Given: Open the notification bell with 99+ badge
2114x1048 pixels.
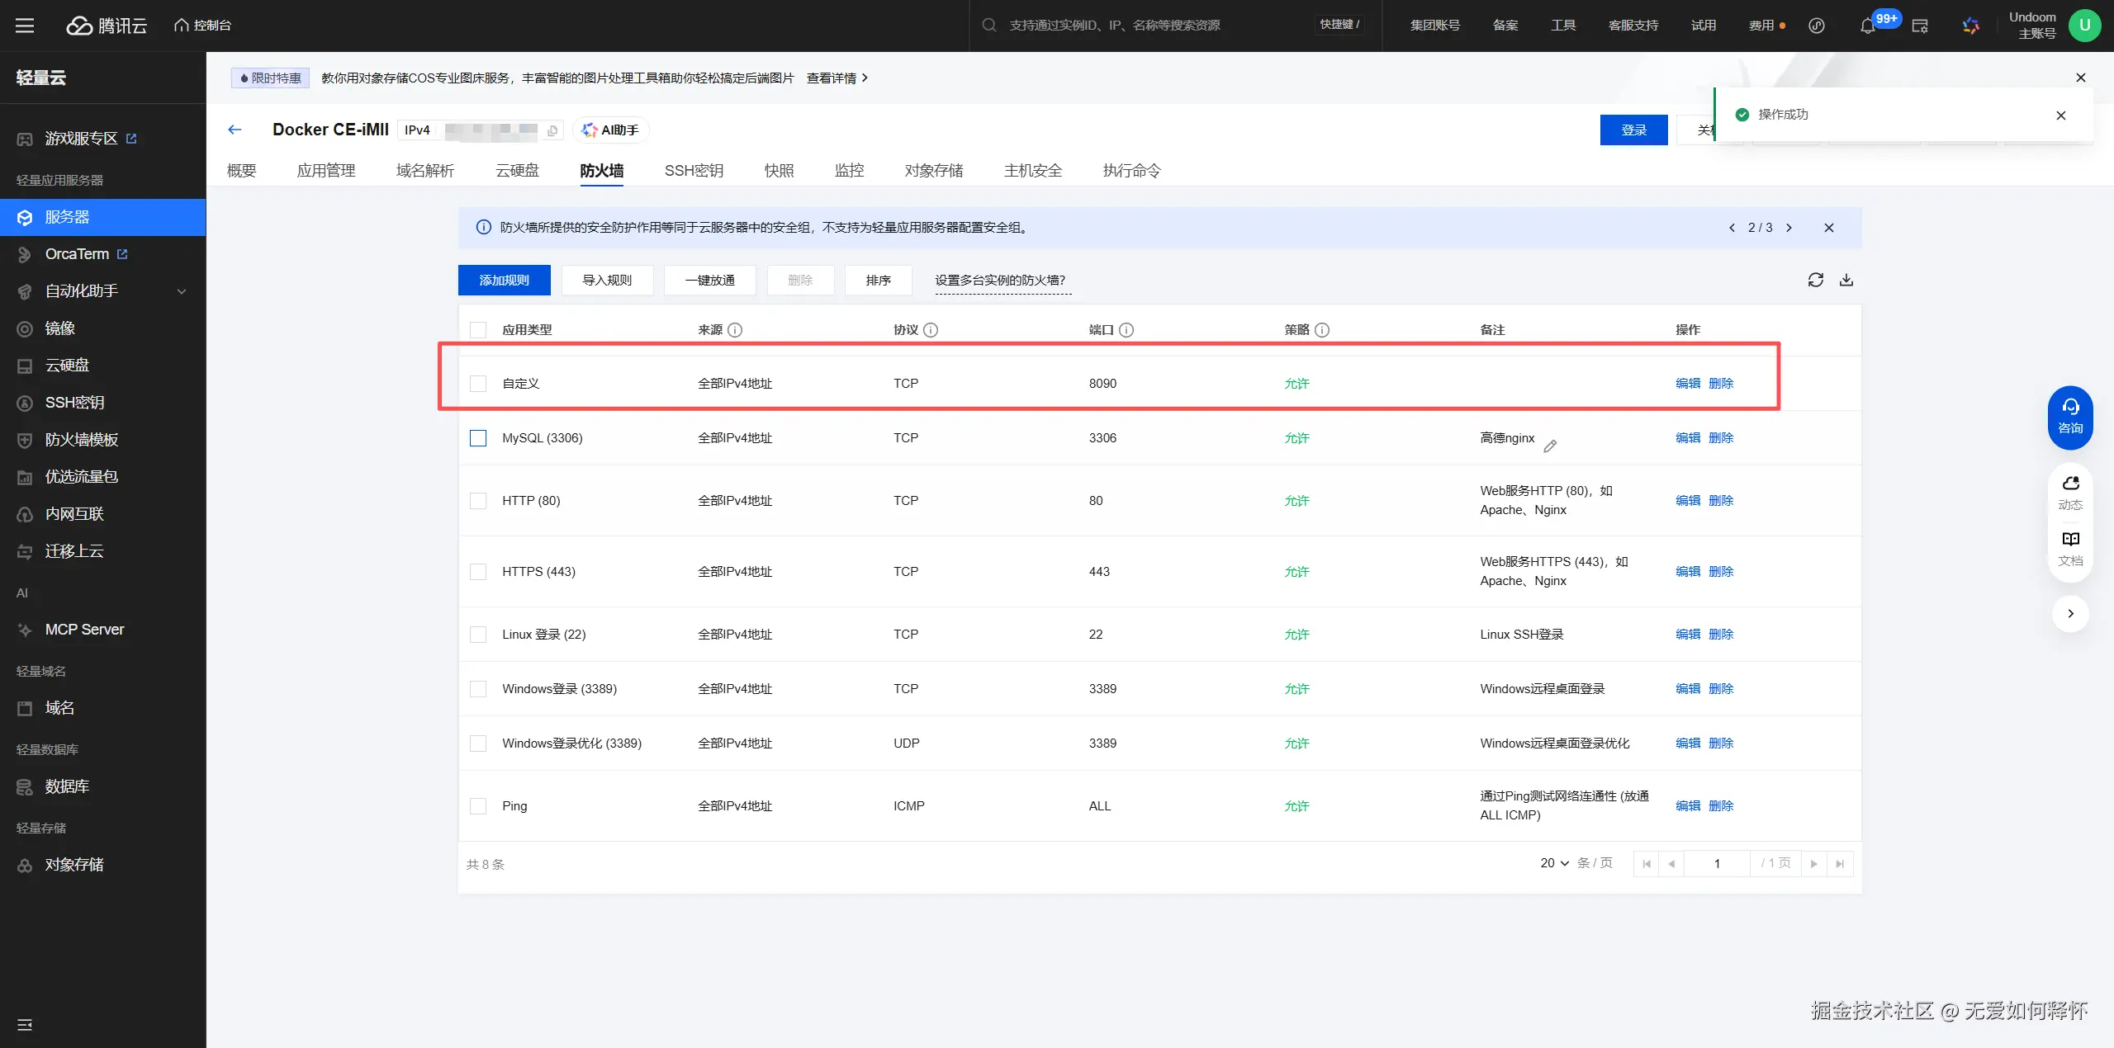Looking at the screenshot, I should (x=1867, y=26).
